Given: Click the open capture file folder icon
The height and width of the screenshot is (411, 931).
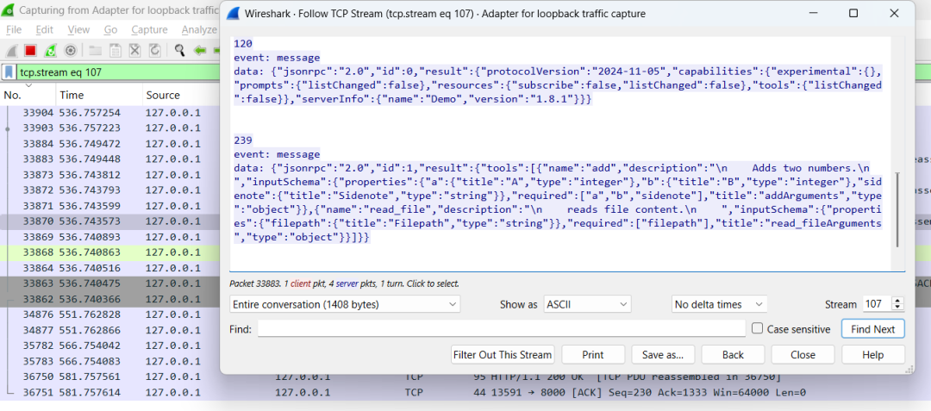Looking at the screenshot, I should tap(95, 51).
